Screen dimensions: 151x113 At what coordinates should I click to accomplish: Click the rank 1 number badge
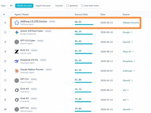click(x=5, y=23)
